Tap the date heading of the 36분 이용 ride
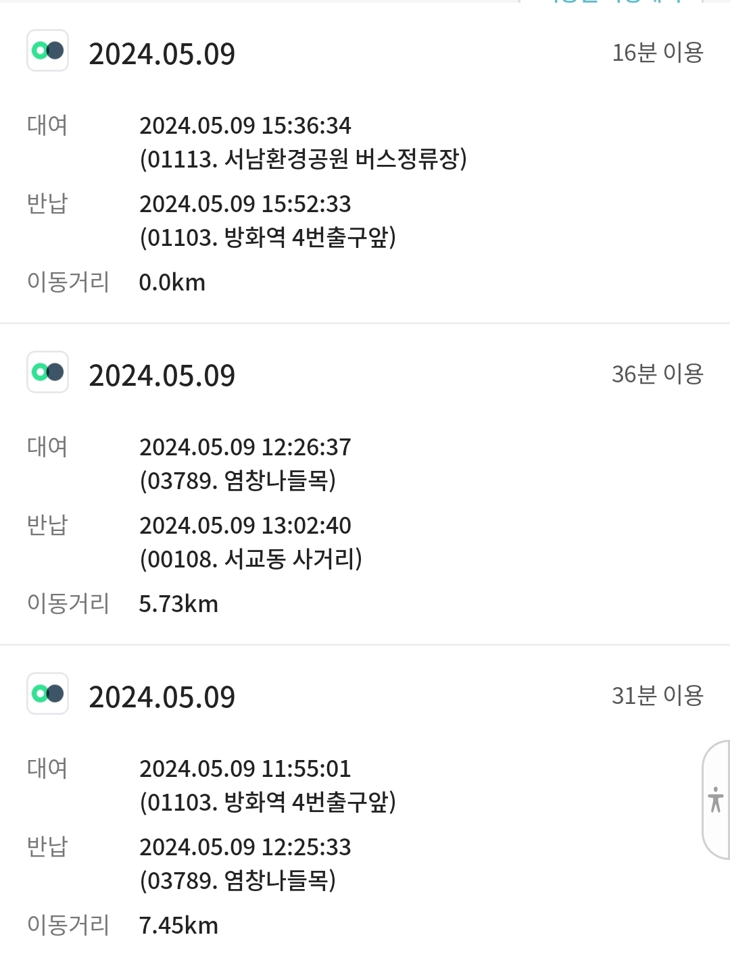 coord(162,376)
